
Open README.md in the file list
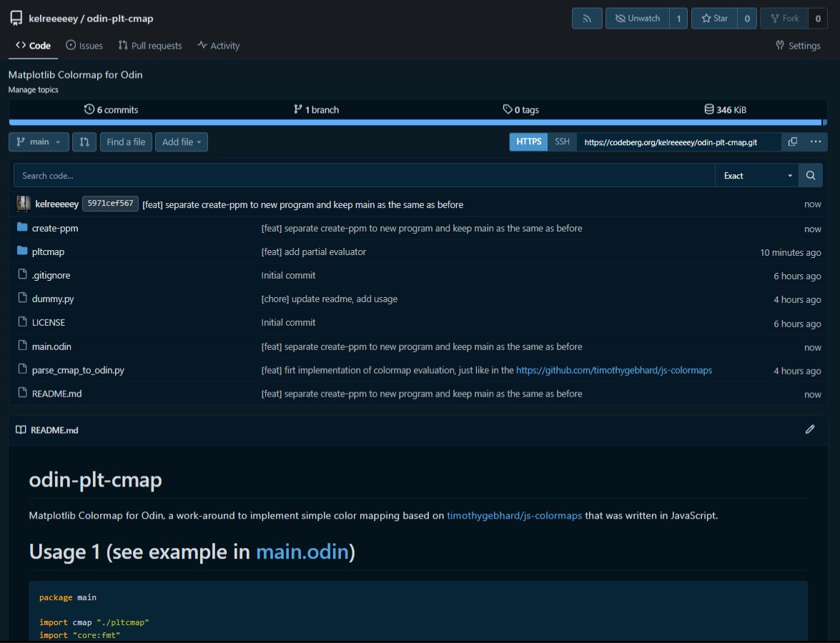click(x=56, y=394)
